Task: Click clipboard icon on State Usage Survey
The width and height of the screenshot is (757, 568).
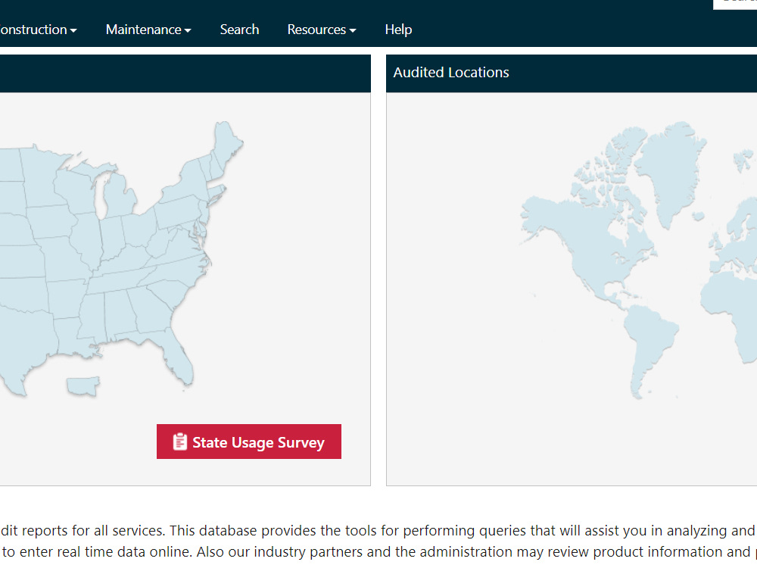Action: pyautogui.click(x=179, y=442)
